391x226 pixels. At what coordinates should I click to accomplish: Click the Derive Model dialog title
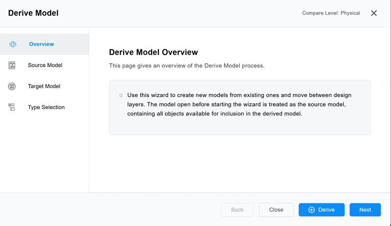[x=33, y=13]
